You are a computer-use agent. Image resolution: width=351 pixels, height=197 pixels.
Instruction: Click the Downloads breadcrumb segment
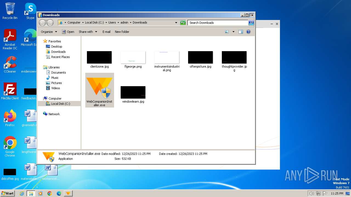[x=140, y=23]
